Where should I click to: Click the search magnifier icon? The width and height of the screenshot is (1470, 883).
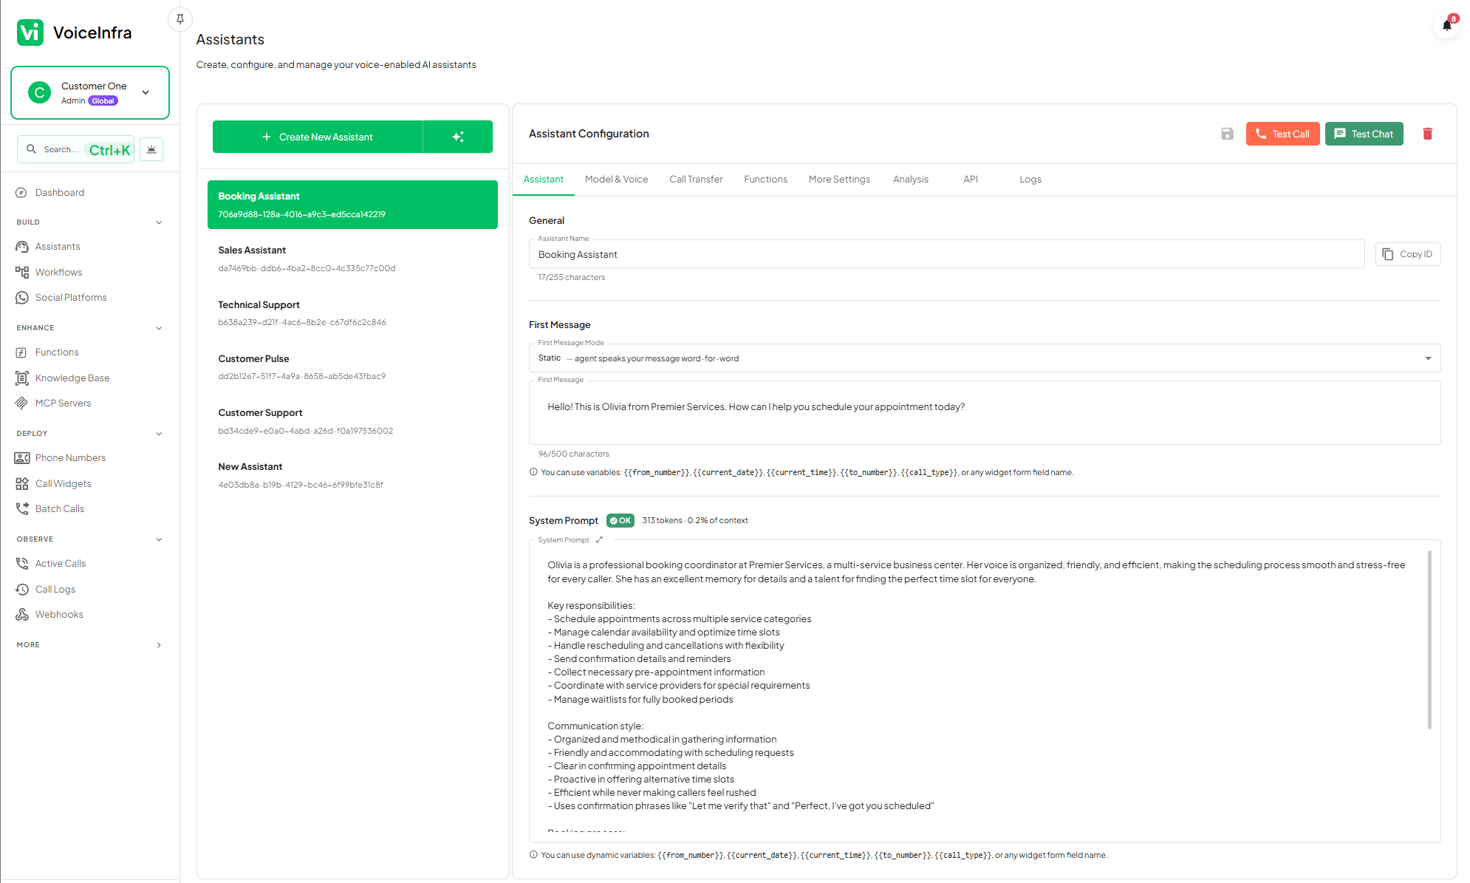[31, 149]
